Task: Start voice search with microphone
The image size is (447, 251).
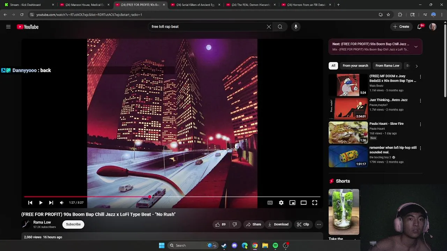Action: click(x=296, y=26)
